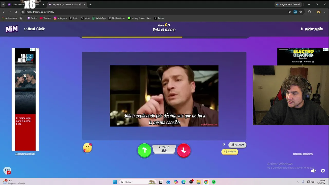The height and width of the screenshot is (185, 329).
Task: Upvote the meme with the green arrow
Action: click(144, 150)
